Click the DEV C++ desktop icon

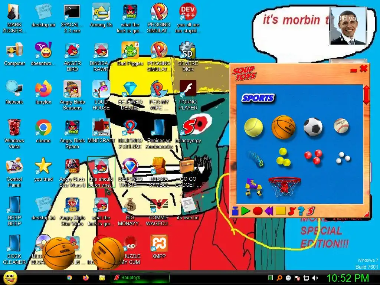coord(188,19)
